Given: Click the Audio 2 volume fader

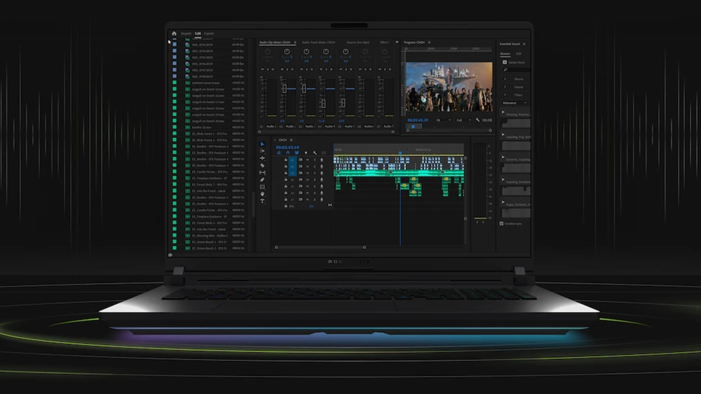Looking at the screenshot, I should [284, 88].
